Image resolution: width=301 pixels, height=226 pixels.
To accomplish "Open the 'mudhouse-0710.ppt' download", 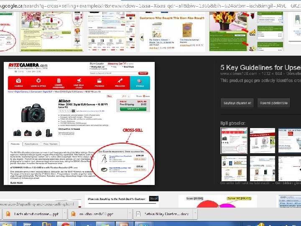I will coord(97,214).
